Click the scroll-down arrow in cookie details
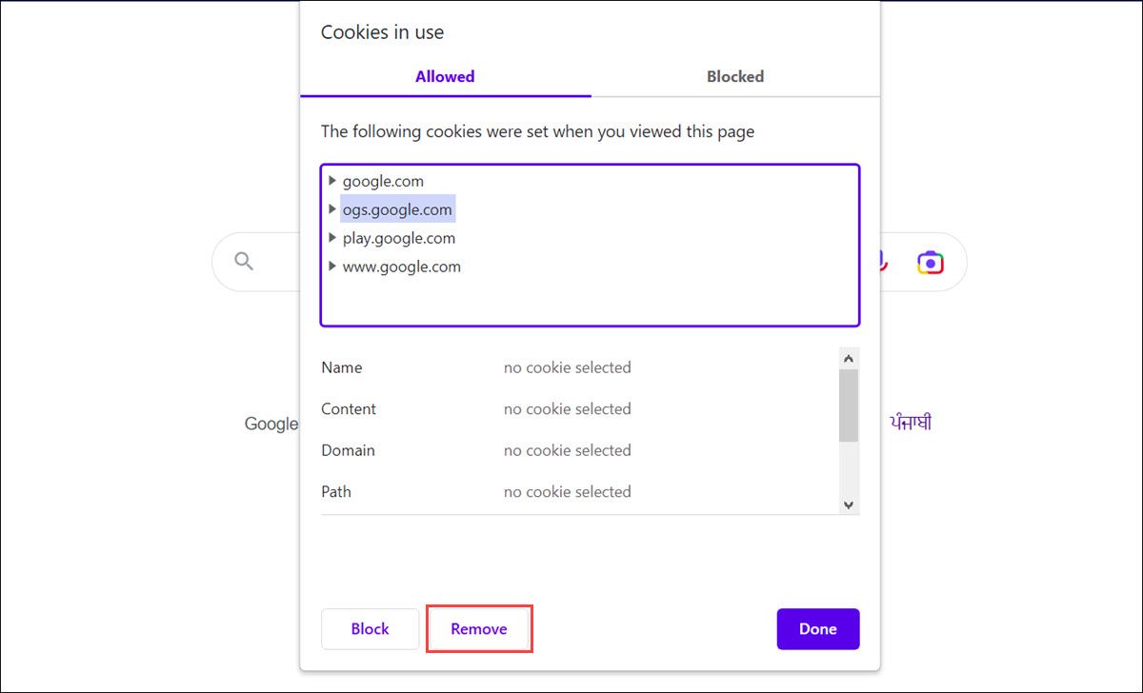Viewport: 1143px width, 693px height. pyautogui.click(x=848, y=505)
